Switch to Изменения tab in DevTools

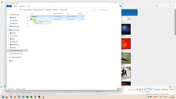click(x=165, y=89)
